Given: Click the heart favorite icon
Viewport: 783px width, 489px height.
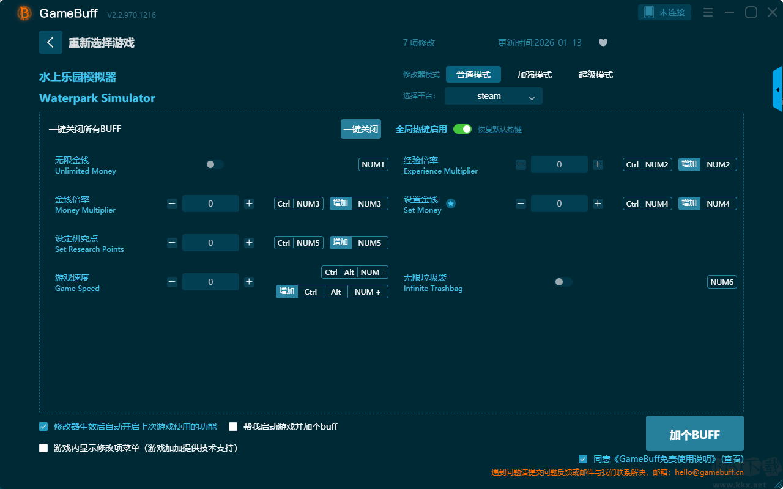Looking at the screenshot, I should (603, 43).
